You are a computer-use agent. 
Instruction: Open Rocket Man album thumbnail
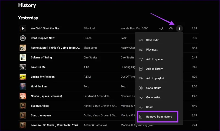coord(23,48)
